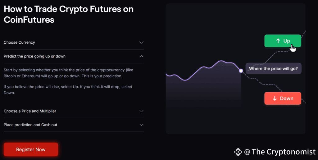
Task: Click How to Trade Crypto Futures heading
Action: [x=69, y=14]
